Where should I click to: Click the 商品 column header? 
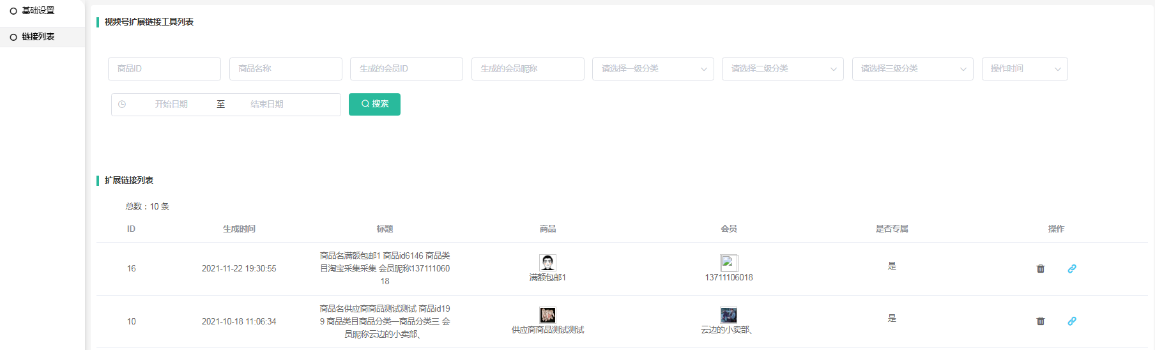[547, 229]
